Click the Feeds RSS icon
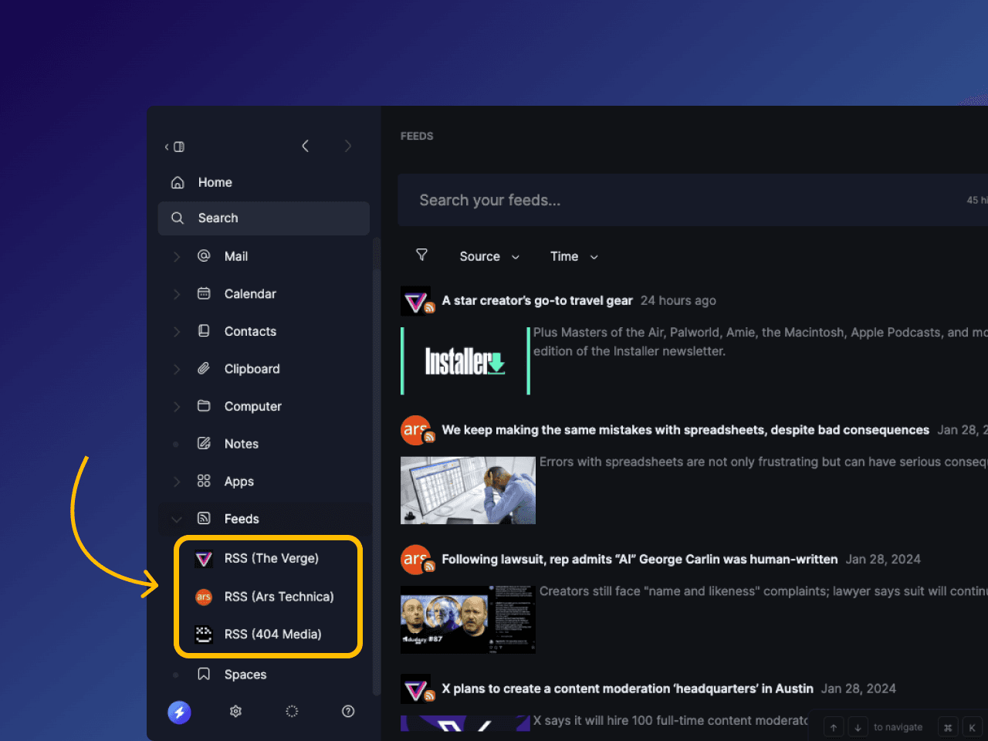 point(204,519)
